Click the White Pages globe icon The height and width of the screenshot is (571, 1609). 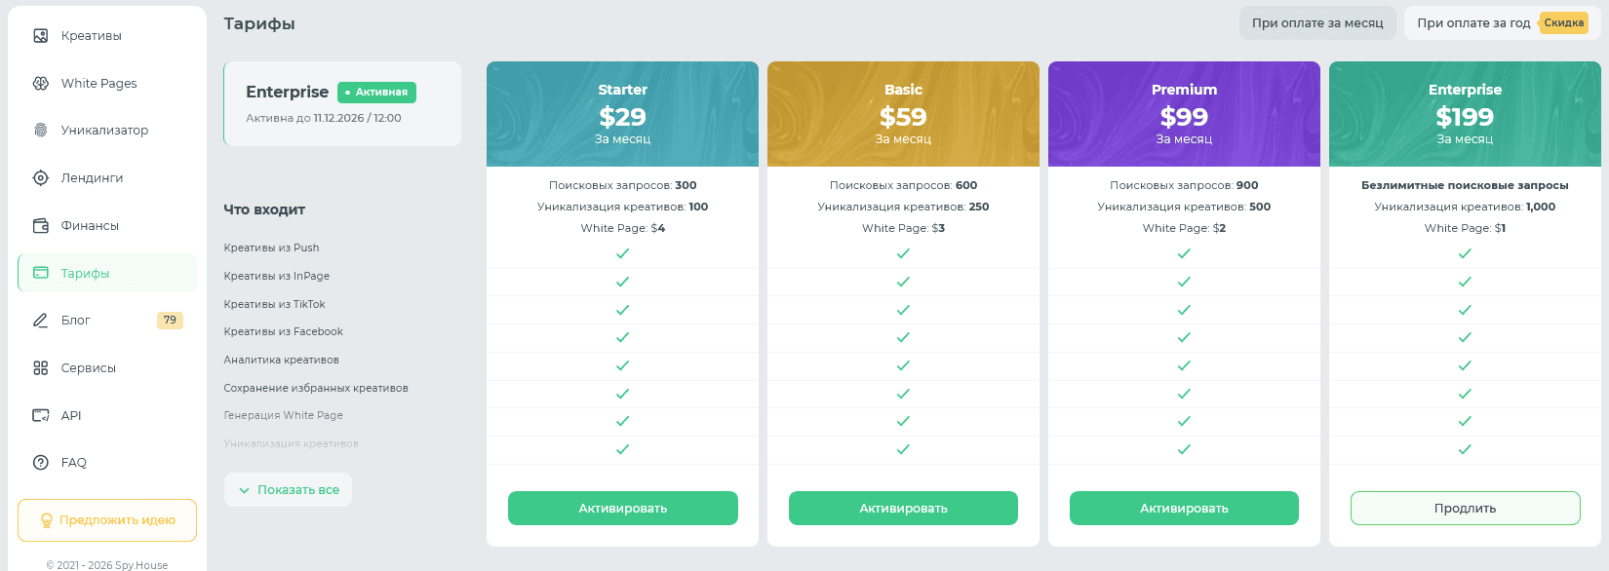point(41,84)
